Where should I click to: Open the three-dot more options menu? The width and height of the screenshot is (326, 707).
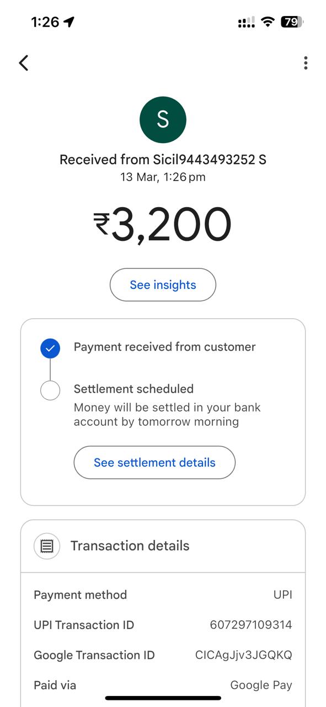click(x=306, y=63)
